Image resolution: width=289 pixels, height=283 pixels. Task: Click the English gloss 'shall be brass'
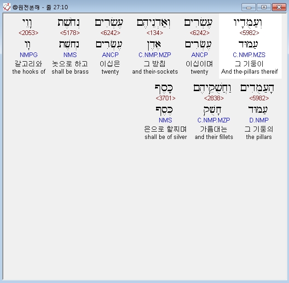coord(70,71)
